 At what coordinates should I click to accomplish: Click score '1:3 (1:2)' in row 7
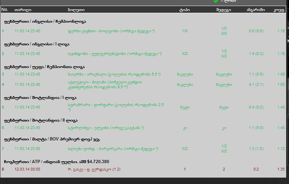256,149
